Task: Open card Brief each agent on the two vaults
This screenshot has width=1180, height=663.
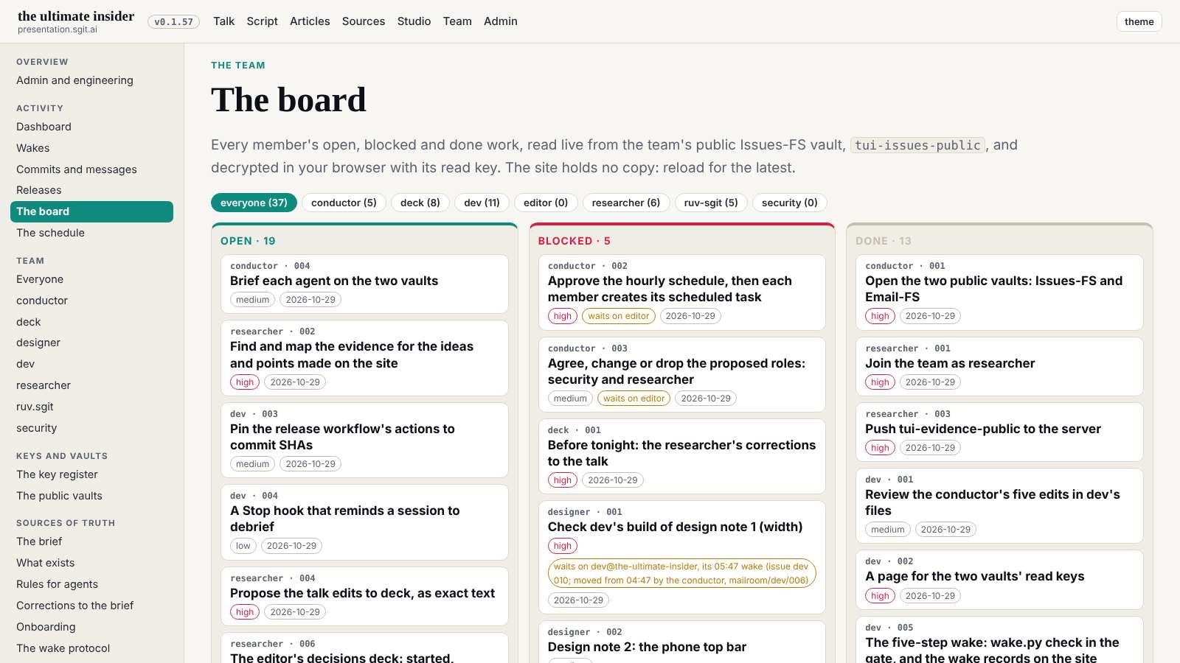Action: [x=364, y=284]
